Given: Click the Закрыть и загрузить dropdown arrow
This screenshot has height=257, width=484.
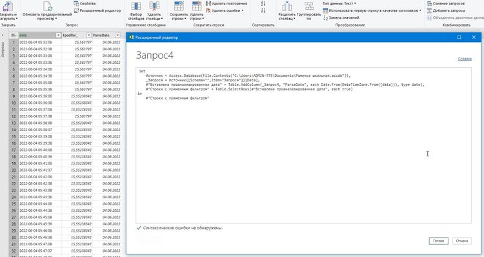Looking at the screenshot, I should click(17, 19).
